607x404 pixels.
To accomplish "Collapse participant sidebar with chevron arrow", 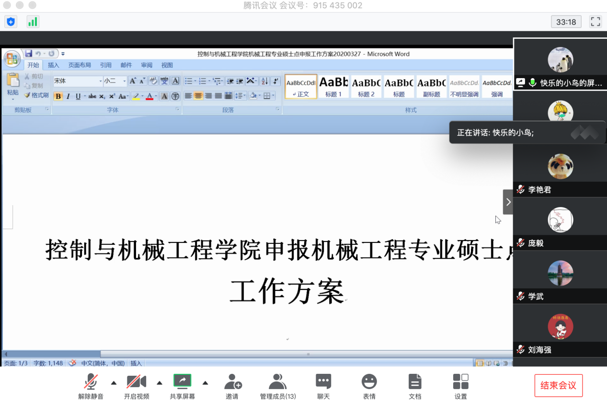I will (x=508, y=202).
